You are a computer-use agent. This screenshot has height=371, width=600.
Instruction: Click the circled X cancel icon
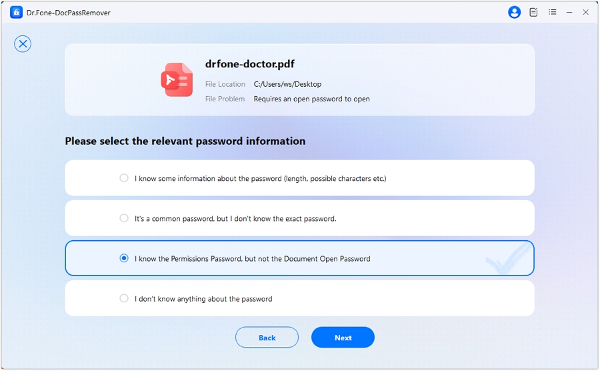tap(23, 44)
